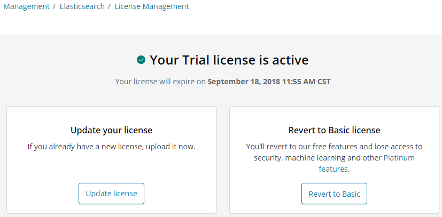
Task: Open the Elasticsearch breadcrumb link
Action: coord(82,6)
